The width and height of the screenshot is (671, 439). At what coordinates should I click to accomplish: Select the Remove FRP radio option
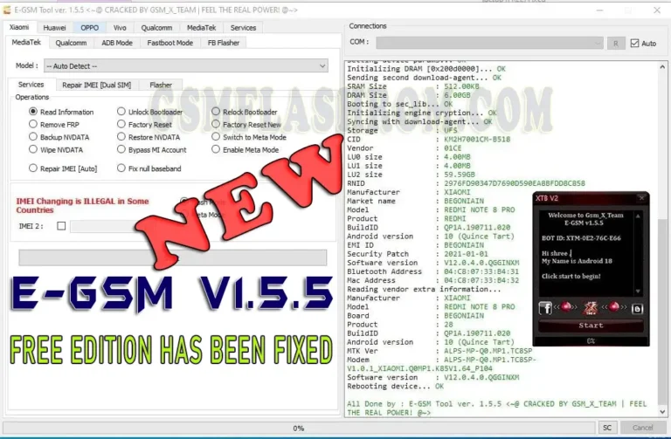click(34, 125)
